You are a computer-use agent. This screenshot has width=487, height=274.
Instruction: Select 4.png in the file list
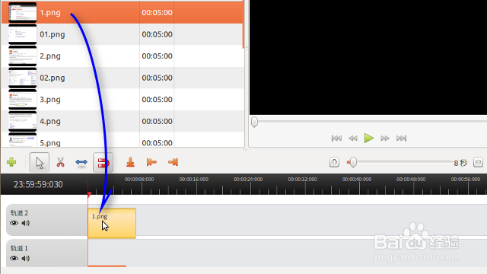(123, 121)
